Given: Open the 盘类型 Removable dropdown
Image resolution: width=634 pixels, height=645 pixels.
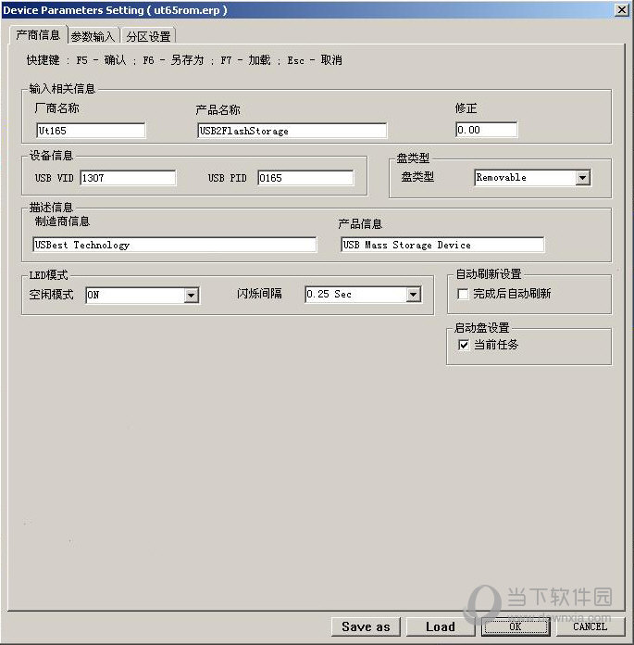Looking at the screenshot, I should click(x=532, y=178).
